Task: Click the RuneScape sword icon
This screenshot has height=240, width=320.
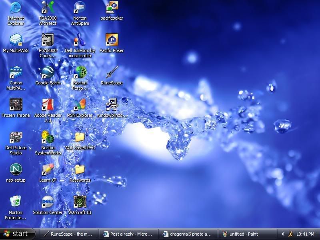Action: 112,73
